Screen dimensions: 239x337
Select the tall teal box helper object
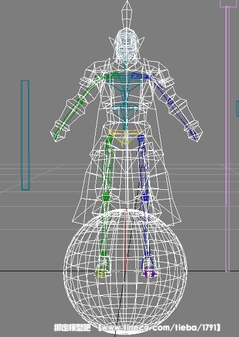[25, 135]
